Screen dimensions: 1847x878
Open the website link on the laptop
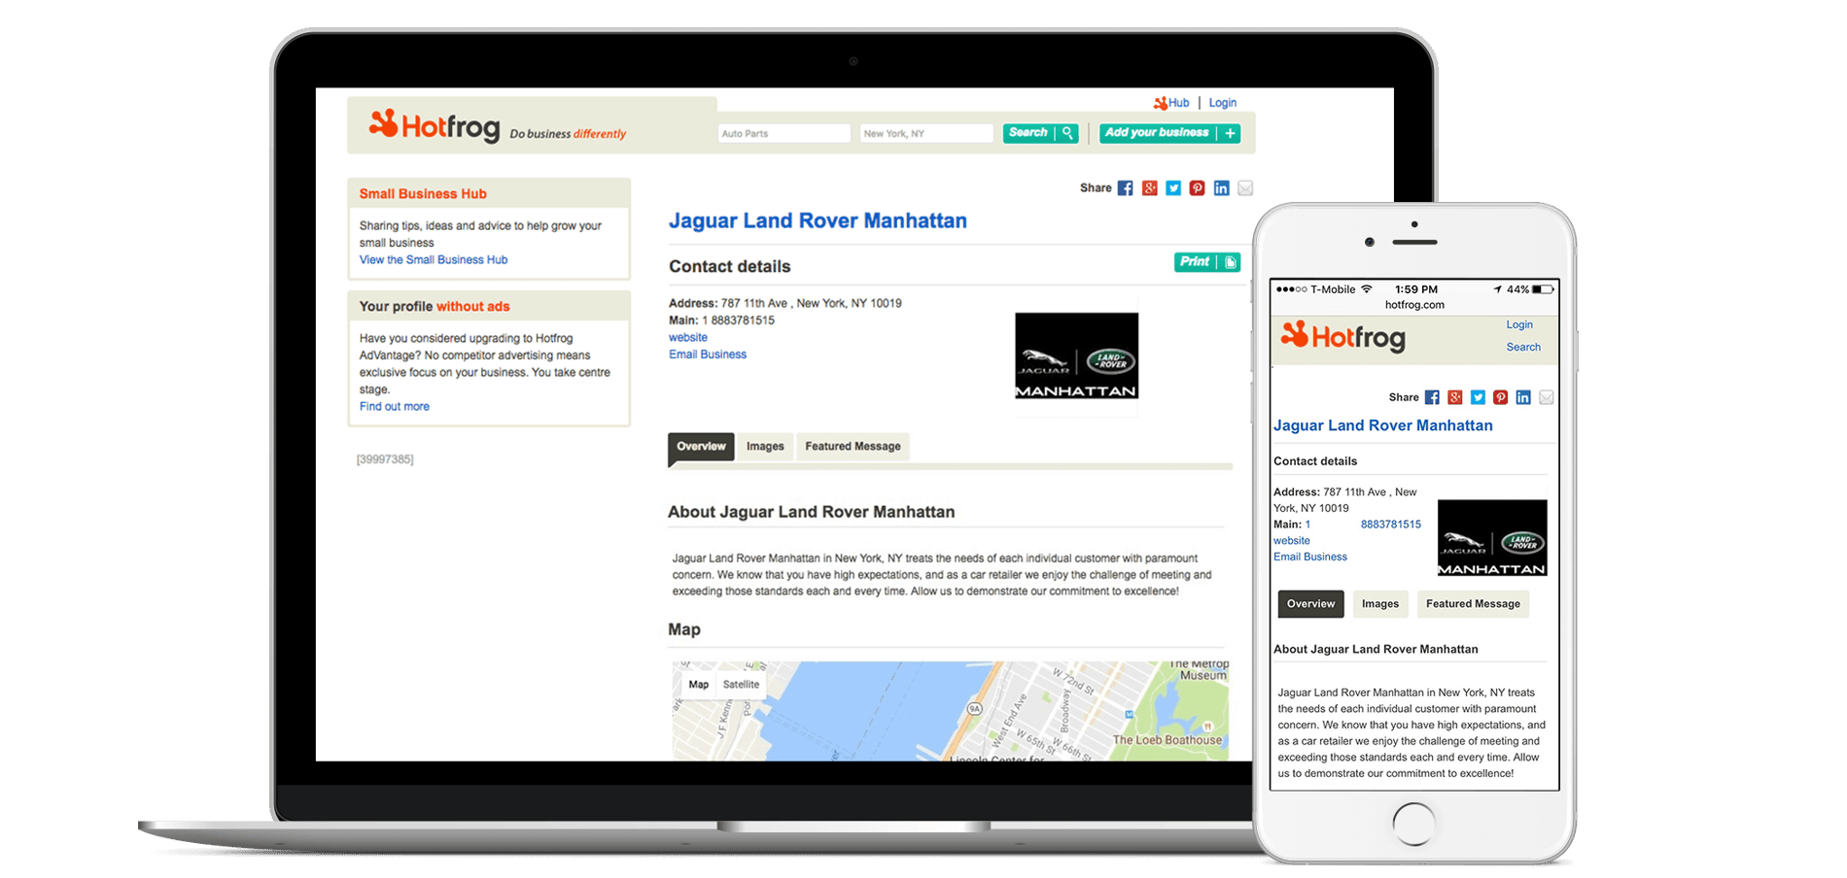(x=688, y=338)
